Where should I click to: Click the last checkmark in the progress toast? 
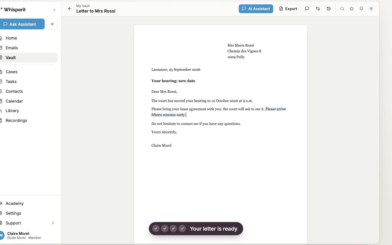(x=182, y=228)
